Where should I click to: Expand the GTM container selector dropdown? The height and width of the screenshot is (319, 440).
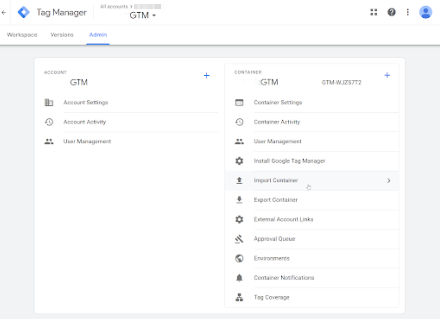[x=143, y=16]
